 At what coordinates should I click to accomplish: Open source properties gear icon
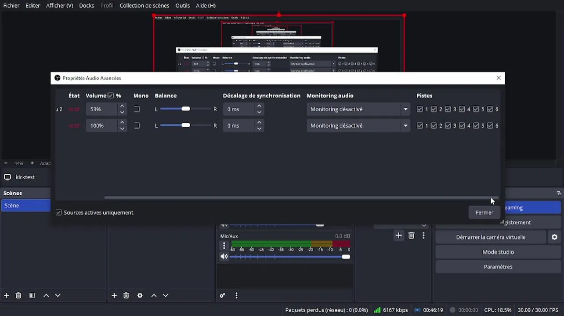pyautogui.click(x=140, y=295)
